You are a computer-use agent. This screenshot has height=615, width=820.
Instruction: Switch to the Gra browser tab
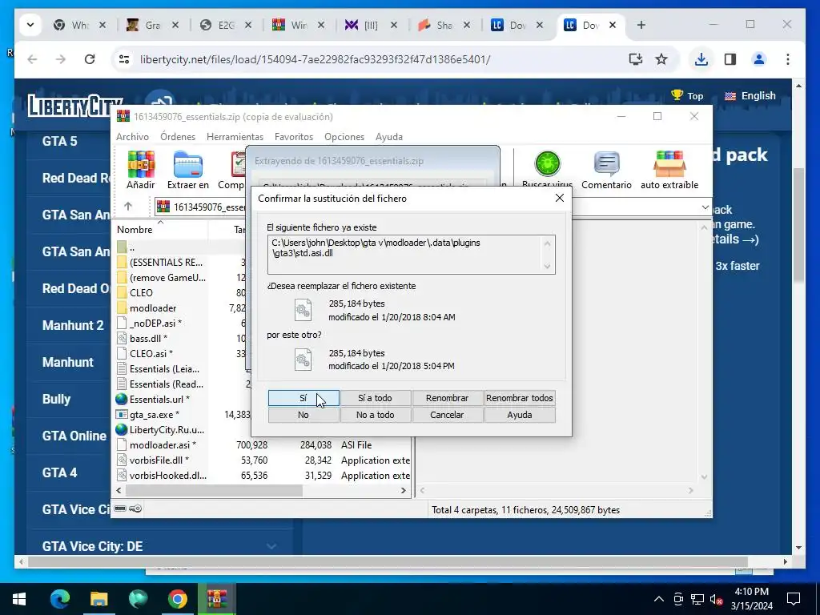[153, 25]
